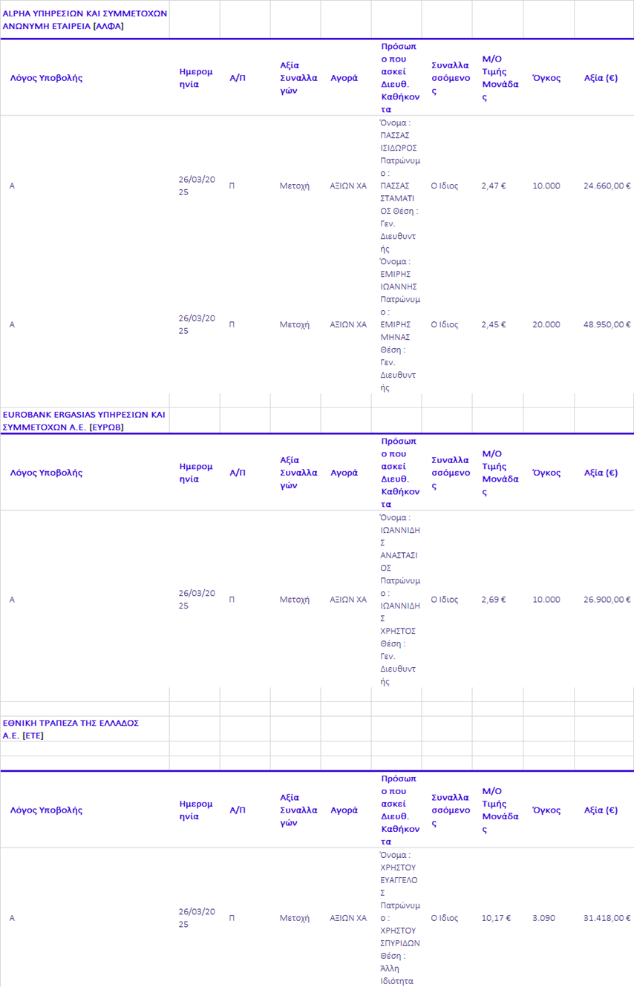Click volume 3.090
Image resolution: width=634 pixels, height=987 pixels.
(543, 918)
